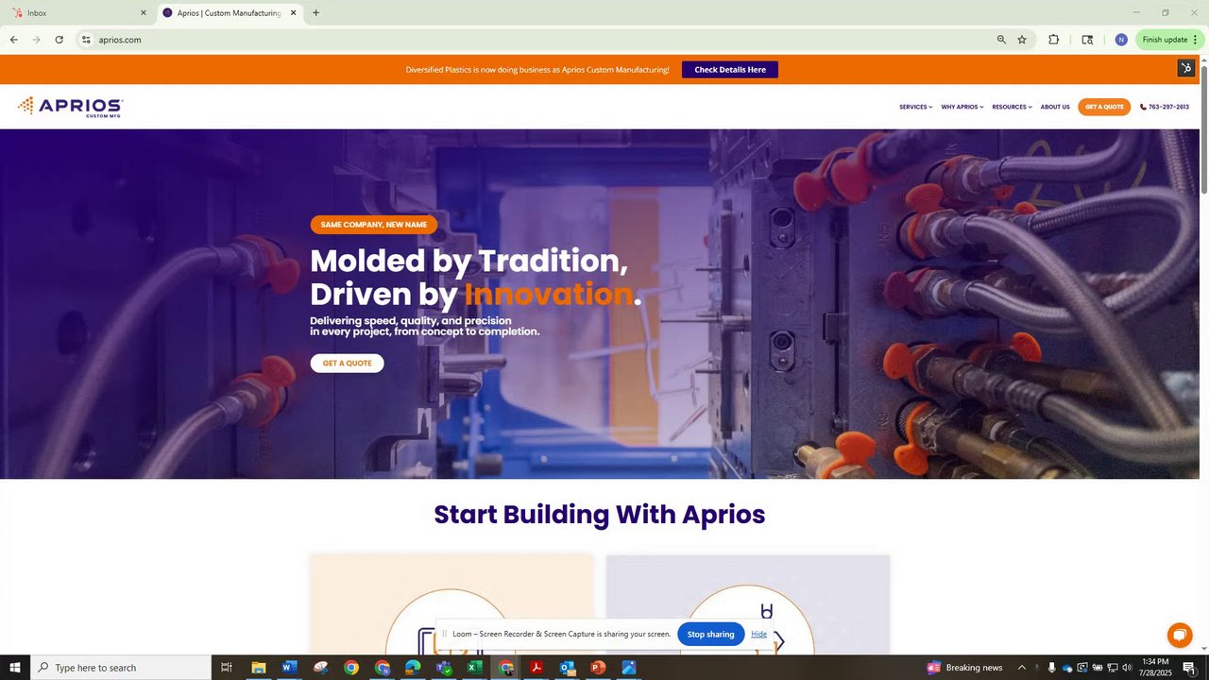
Task: Open PowerPoint from the taskbar
Action: [x=597, y=668]
